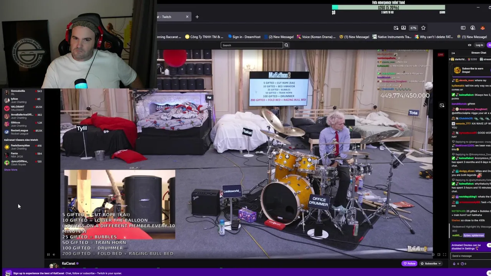Open the browser sidebar panel icon
This screenshot has width=491, height=276.
coord(463,28)
